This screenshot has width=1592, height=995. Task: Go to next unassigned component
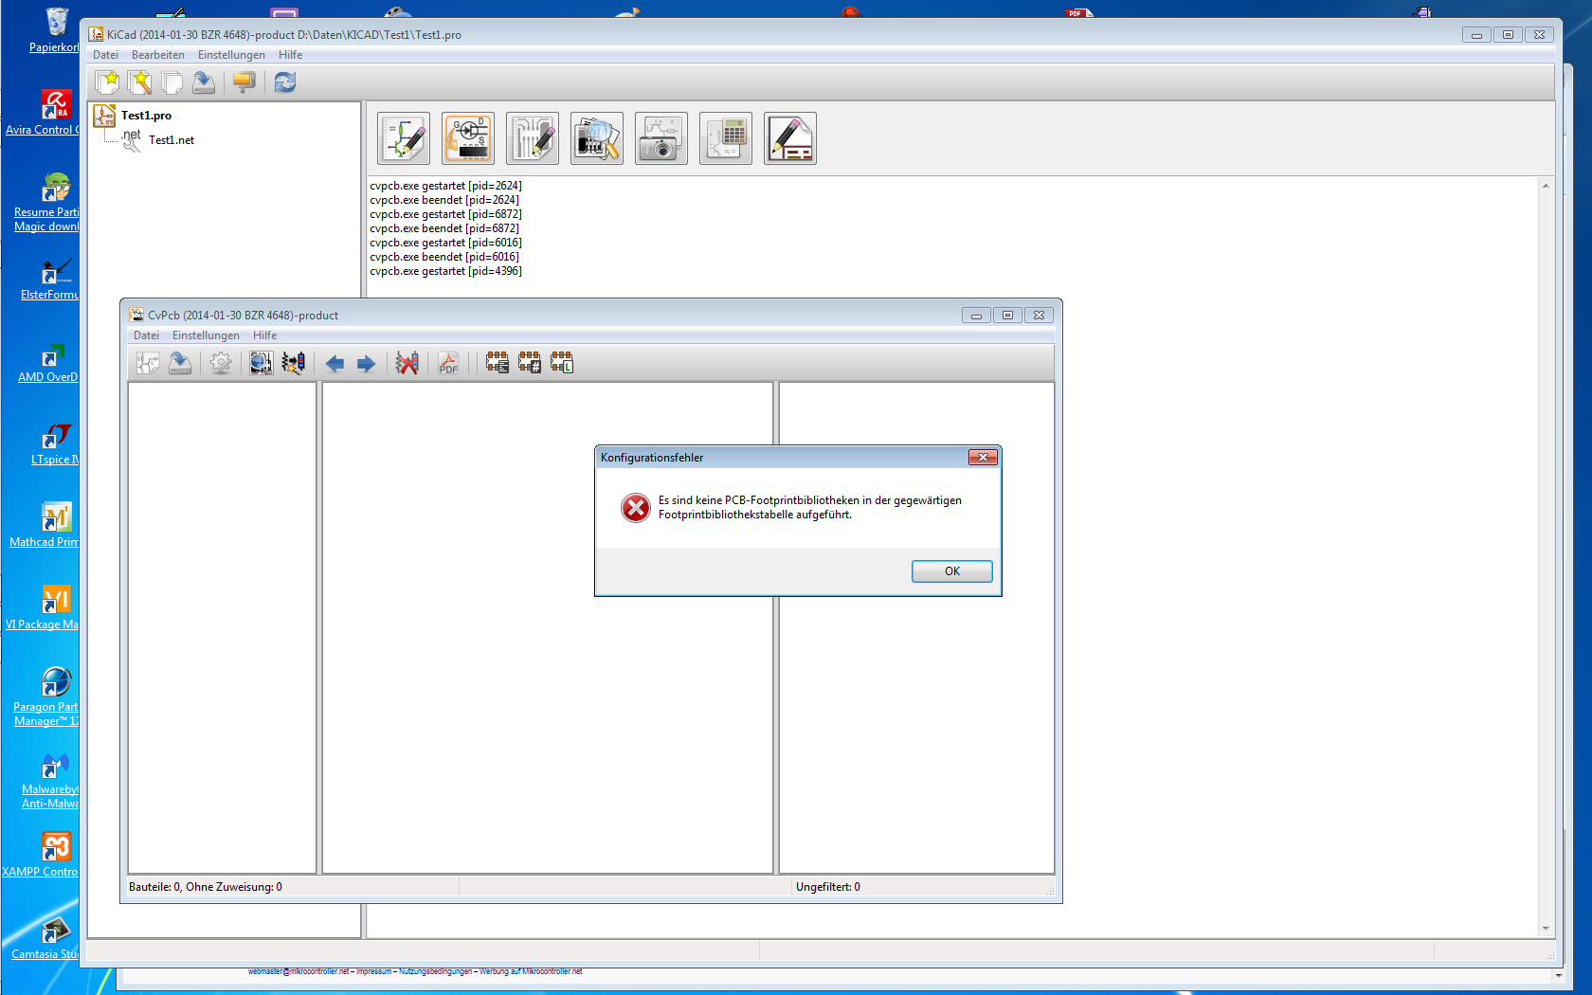click(x=367, y=363)
